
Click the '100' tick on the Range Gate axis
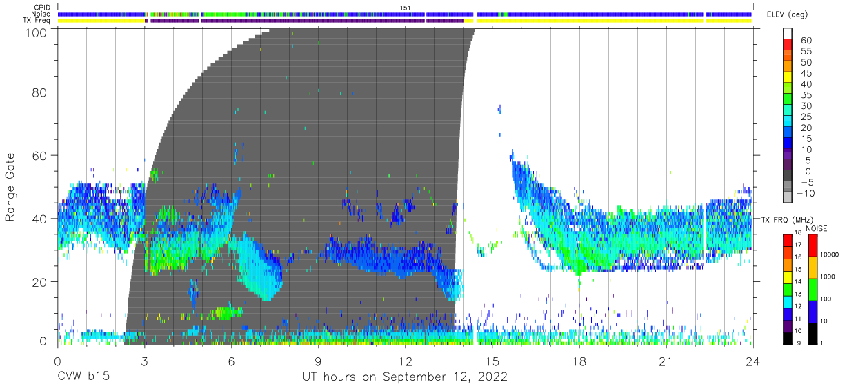point(37,32)
